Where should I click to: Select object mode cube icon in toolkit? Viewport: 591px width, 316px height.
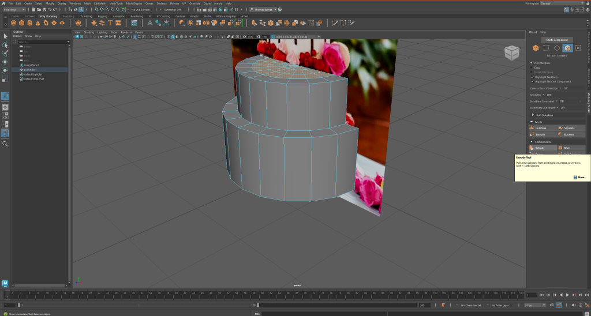tap(536, 48)
